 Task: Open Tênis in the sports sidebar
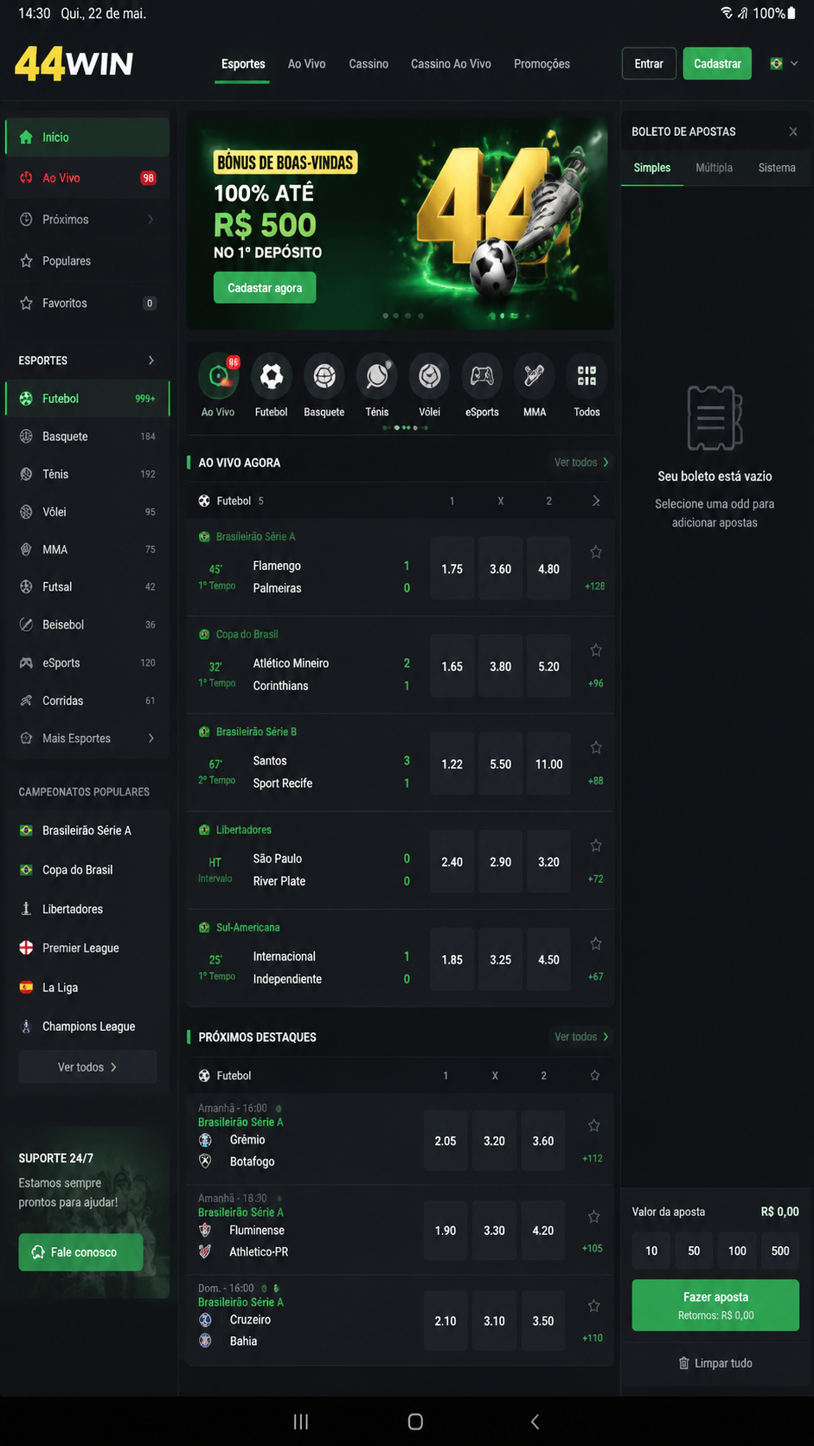click(87, 474)
